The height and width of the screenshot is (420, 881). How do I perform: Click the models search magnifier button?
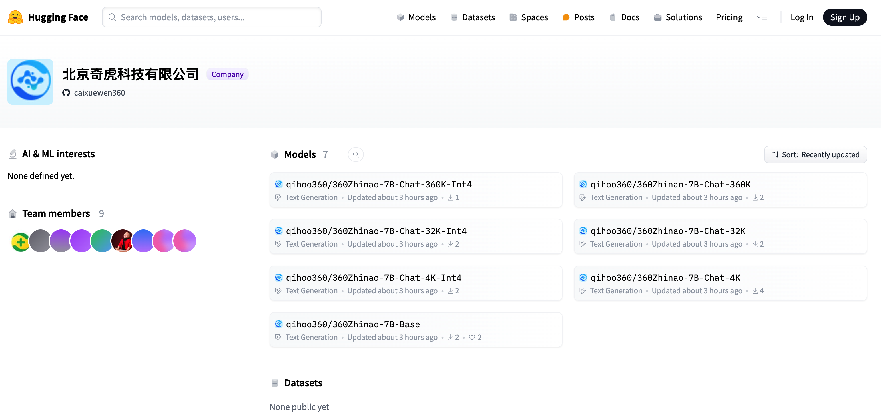pos(356,154)
